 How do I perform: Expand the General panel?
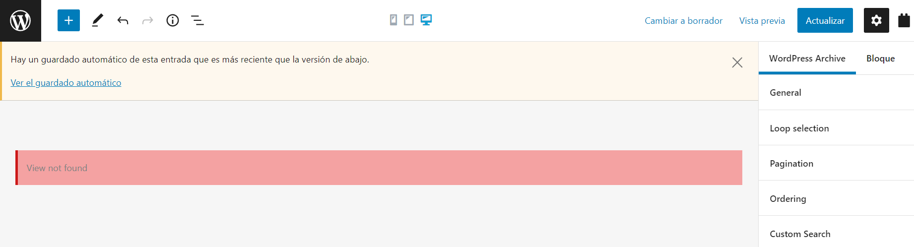point(836,93)
